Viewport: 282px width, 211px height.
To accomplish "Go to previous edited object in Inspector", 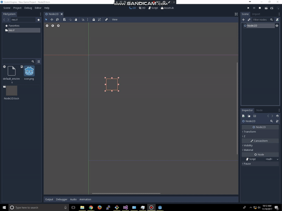I will [268, 116].
